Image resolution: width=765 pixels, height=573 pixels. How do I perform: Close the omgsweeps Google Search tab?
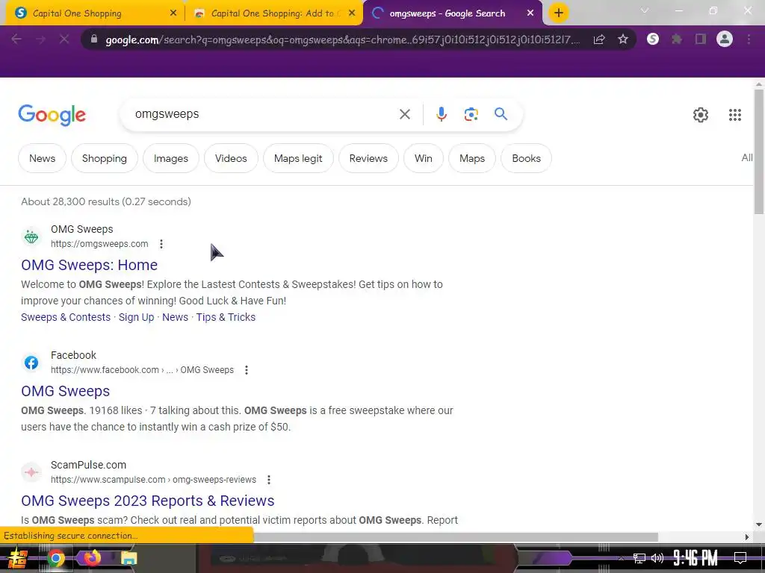530,13
